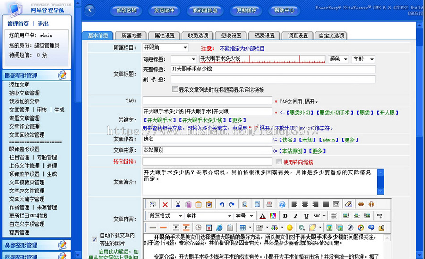Cut selection with the scissors icon
Viewport: 425px width, 259px height.
click(178, 205)
